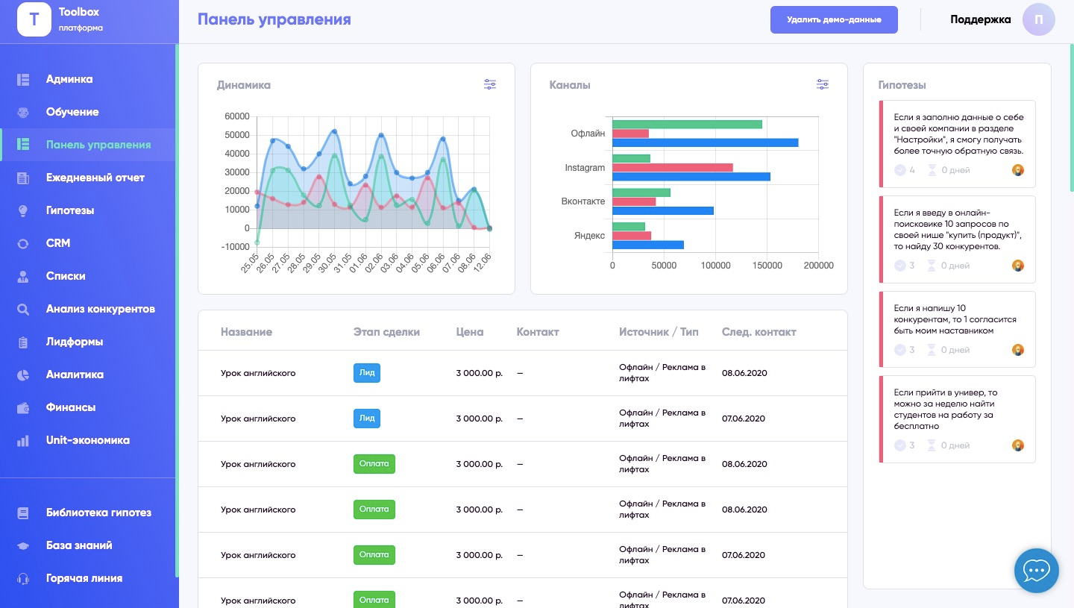Click the Вконтакте label on the chart
The width and height of the screenshot is (1074, 608).
click(x=583, y=201)
